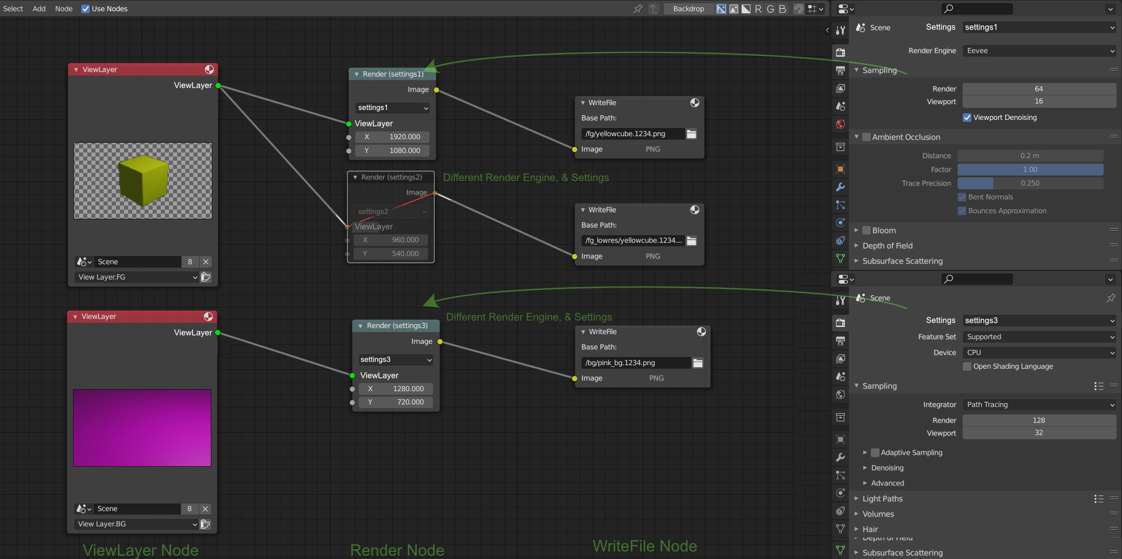This screenshot has width=1122, height=559.
Task: Open the Device CPU dropdown
Action: click(1039, 352)
